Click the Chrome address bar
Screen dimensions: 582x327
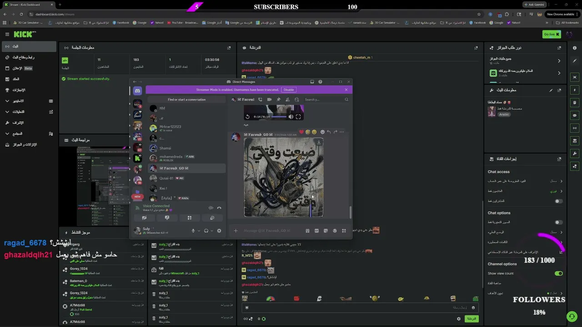255,14
